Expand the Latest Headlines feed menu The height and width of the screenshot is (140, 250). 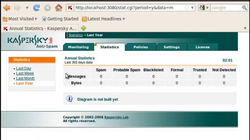pos(103,19)
